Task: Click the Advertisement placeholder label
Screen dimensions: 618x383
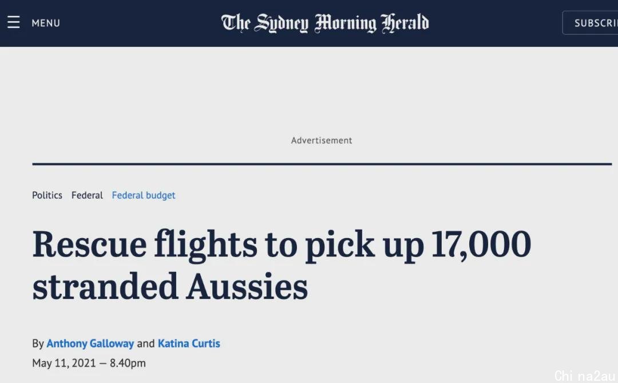Action: [x=322, y=140]
